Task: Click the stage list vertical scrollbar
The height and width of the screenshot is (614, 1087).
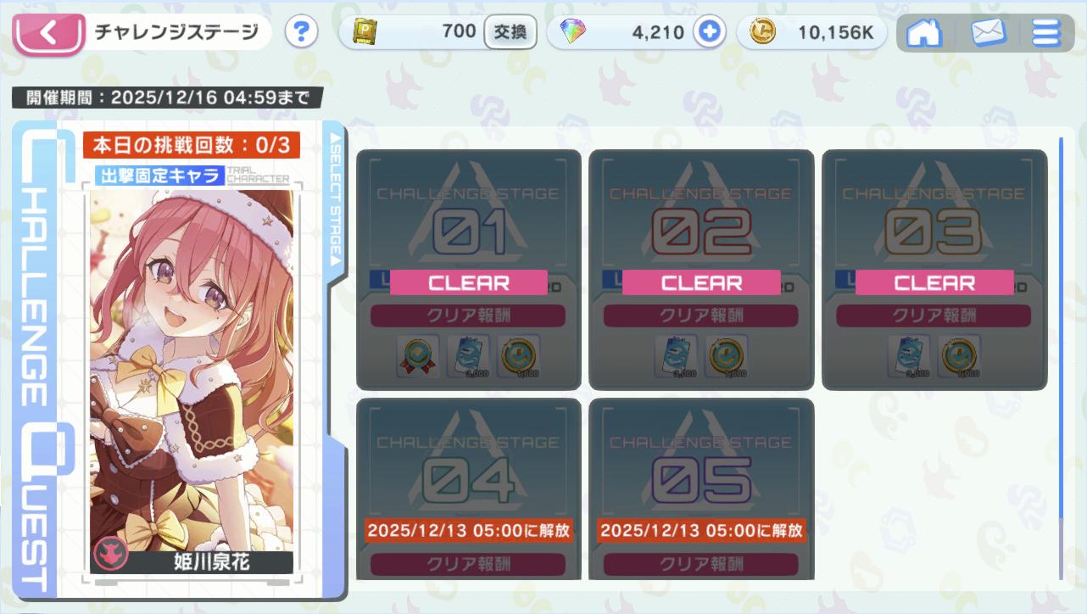Action: click(1060, 358)
